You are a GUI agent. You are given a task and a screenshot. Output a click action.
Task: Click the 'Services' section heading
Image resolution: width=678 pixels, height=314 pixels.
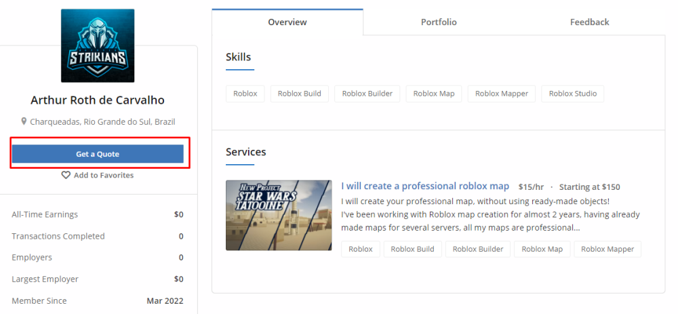tap(246, 152)
